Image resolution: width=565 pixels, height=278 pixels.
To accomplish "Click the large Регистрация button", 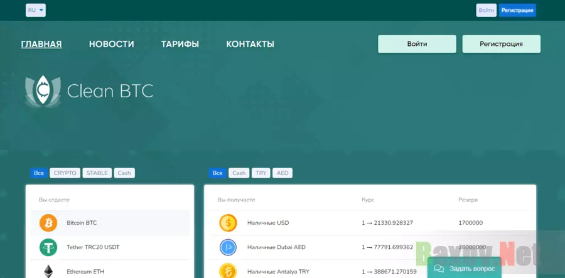I will [x=501, y=44].
